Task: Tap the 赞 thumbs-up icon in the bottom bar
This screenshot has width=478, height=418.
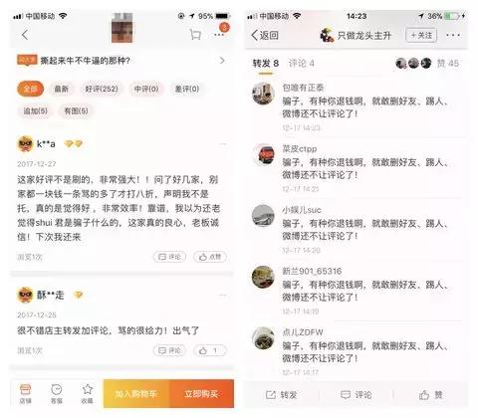Action: (x=430, y=395)
